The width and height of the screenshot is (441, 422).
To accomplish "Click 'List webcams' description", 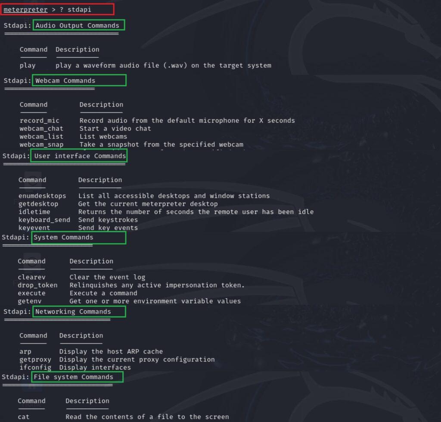I will (x=103, y=137).
